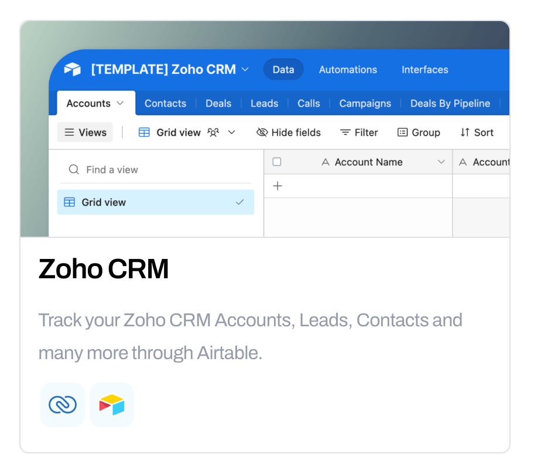Switch to Campaigns table

(365, 103)
